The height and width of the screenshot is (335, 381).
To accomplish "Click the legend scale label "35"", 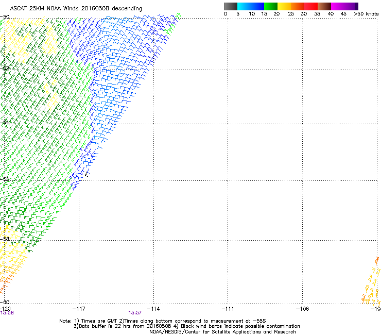I will click(x=317, y=14).
